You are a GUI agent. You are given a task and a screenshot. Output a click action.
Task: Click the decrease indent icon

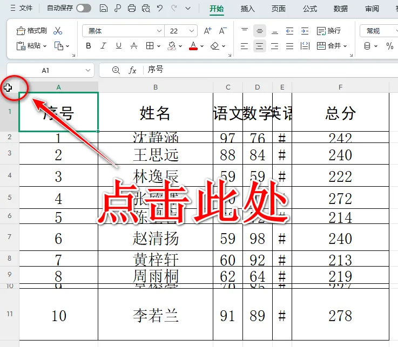(x=289, y=31)
